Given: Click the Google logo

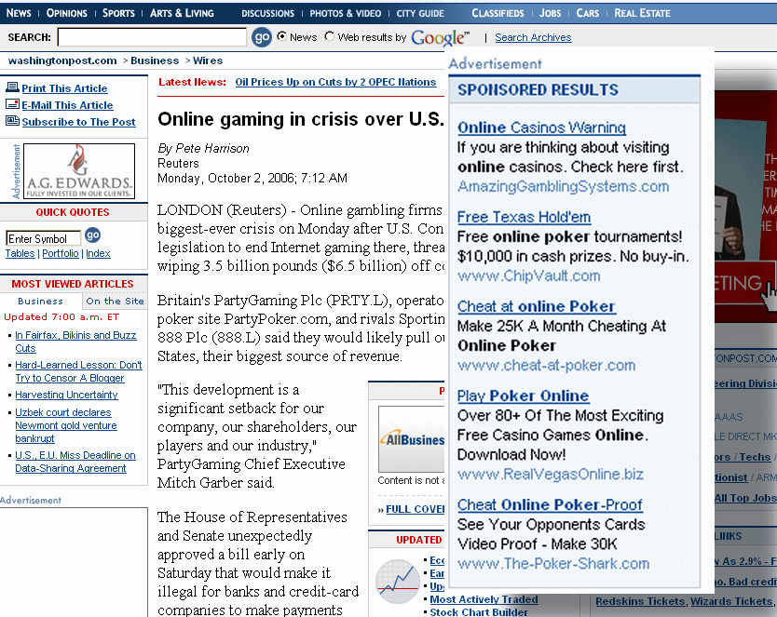Looking at the screenshot, I should [x=440, y=37].
